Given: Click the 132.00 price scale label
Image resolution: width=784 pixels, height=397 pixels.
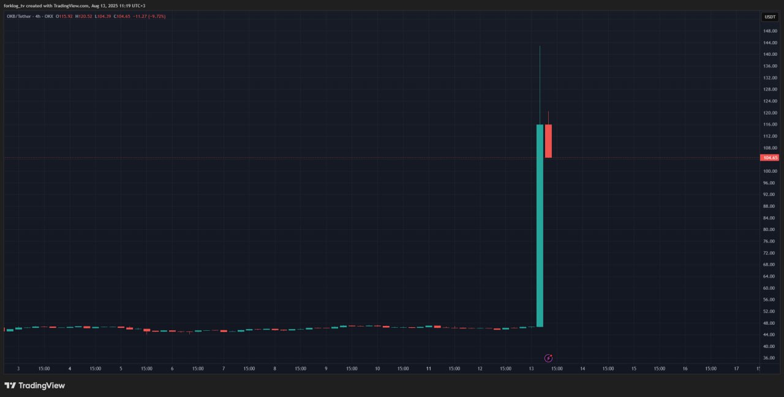Looking at the screenshot, I should 770,77.
